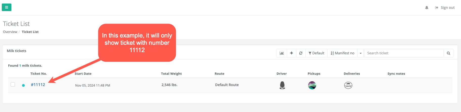Click the driver avatar icon
The width and height of the screenshot is (461, 112).
pos(282,85)
